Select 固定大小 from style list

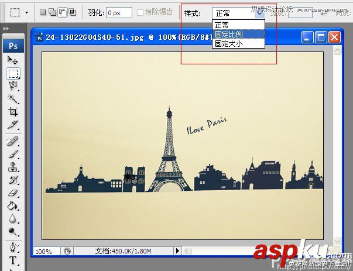238,43
